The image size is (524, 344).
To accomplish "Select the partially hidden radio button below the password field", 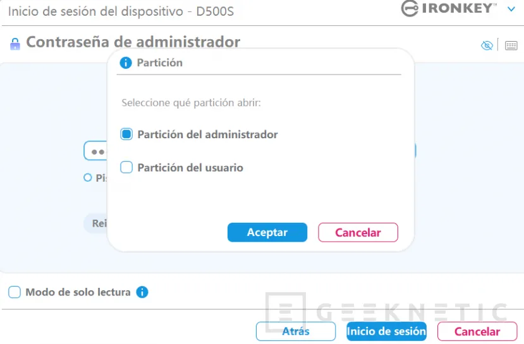I will (88, 178).
